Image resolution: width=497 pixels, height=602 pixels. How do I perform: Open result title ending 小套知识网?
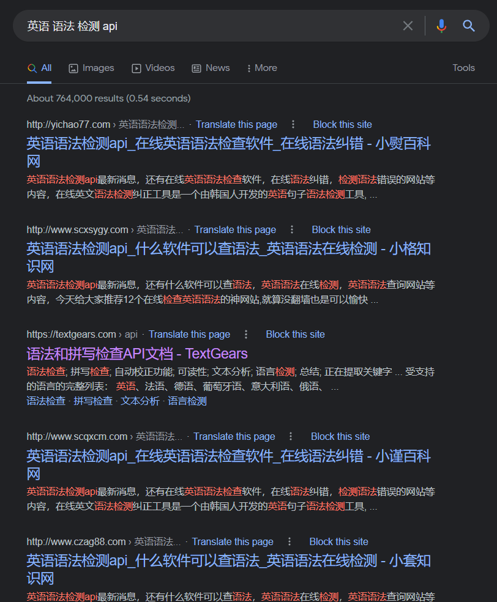pos(228,570)
